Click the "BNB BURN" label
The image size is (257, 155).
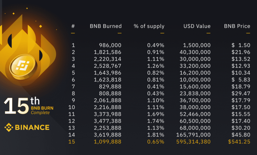tap(42, 108)
